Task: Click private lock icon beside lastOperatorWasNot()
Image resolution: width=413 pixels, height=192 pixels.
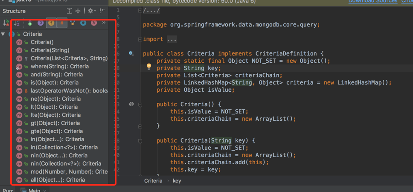Action: [x=26, y=91]
